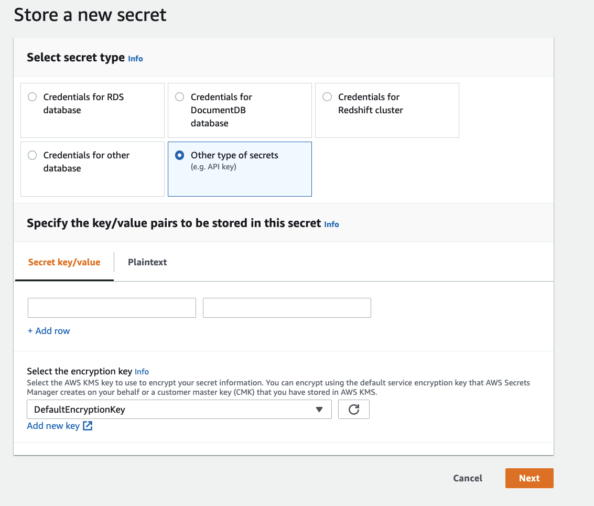Image resolution: width=594 pixels, height=506 pixels.
Task: Switch to the Plaintext tab
Action: click(x=147, y=262)
